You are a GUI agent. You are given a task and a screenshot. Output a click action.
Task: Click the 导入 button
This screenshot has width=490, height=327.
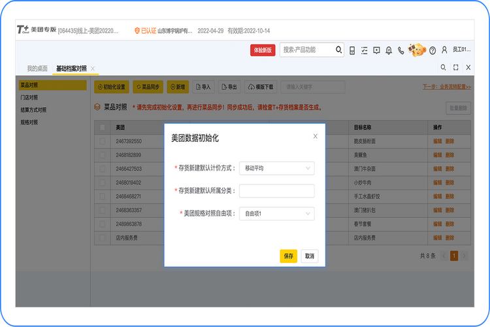click(203, 87)
